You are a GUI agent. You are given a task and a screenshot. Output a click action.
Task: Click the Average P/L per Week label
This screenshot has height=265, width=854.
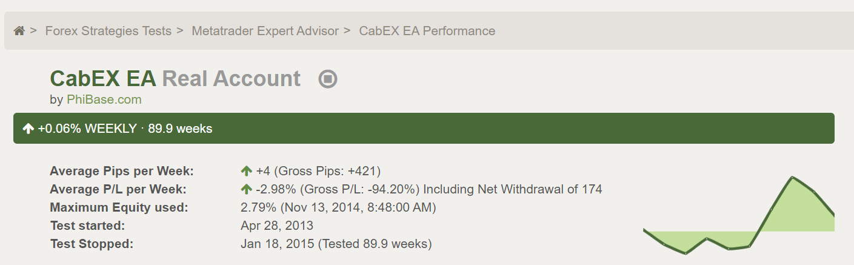(118, 189)
